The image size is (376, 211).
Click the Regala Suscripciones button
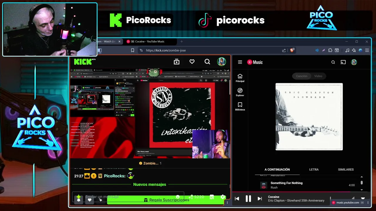point(166,200)
